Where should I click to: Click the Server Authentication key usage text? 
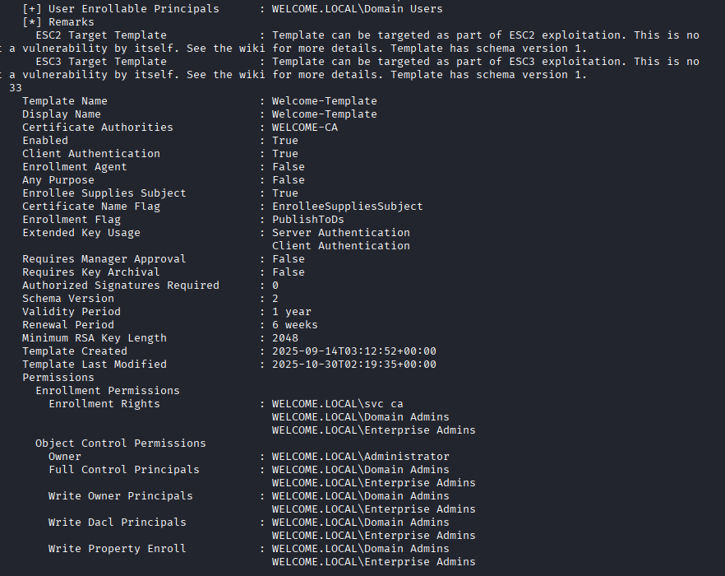[340, 233]
